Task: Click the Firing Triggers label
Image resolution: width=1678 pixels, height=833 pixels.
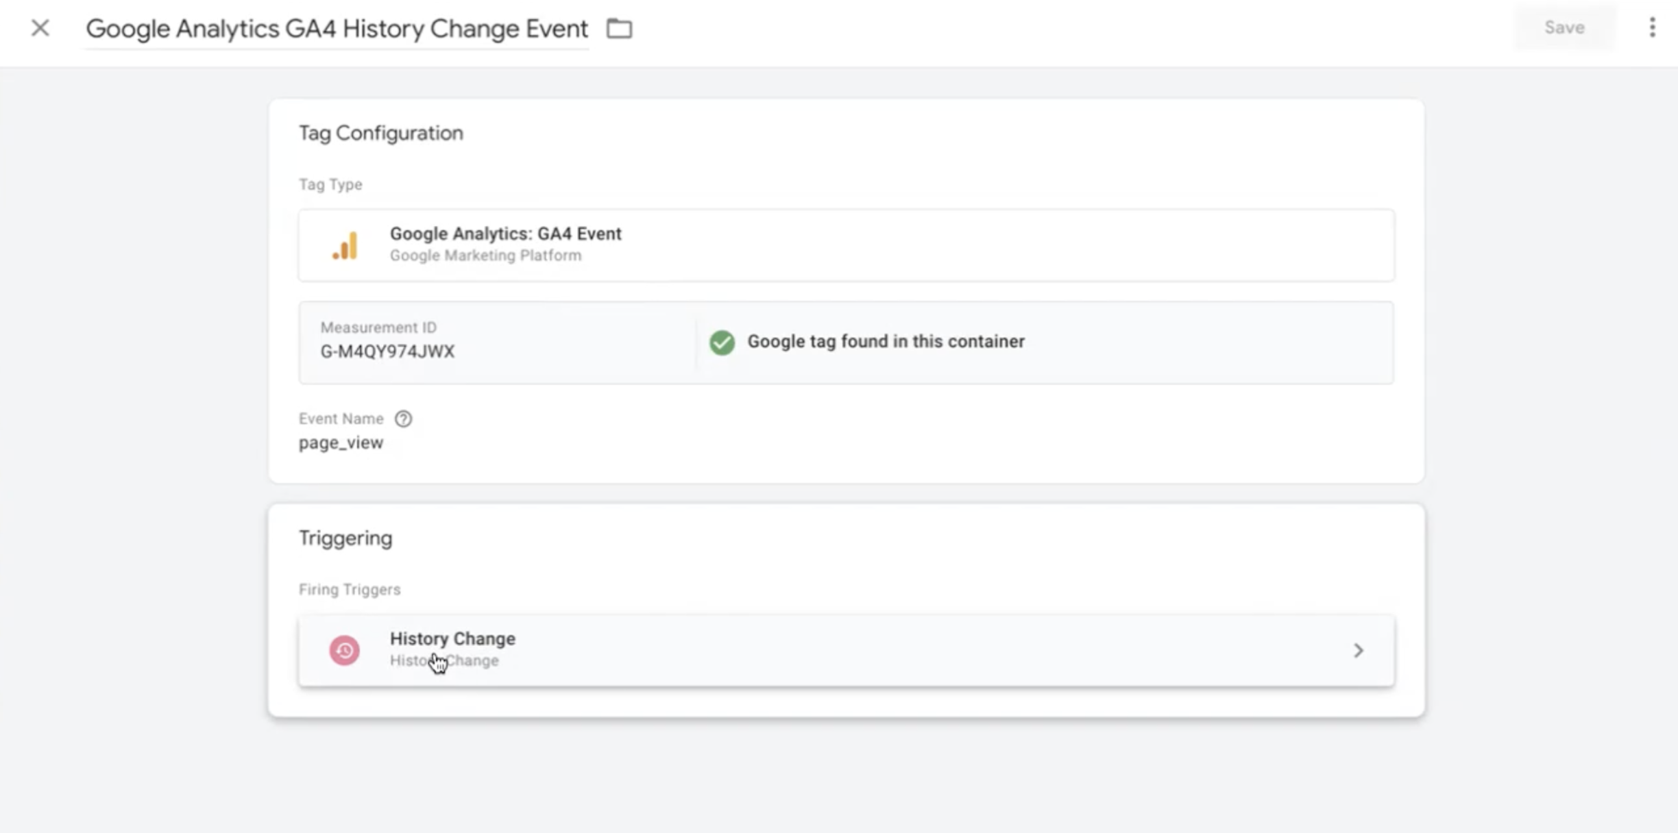Action: point(350,589)
